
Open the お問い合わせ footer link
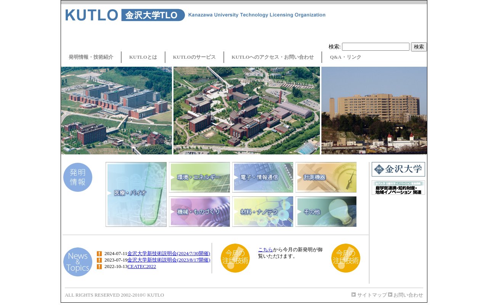point(408,295)
